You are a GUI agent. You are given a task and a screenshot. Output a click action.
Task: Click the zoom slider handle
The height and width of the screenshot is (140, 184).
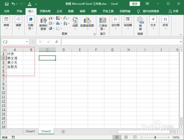(x=155, y=137)
